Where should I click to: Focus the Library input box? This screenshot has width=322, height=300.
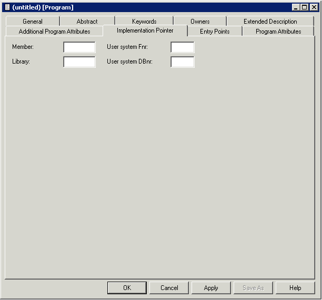(x=79, y=62)
